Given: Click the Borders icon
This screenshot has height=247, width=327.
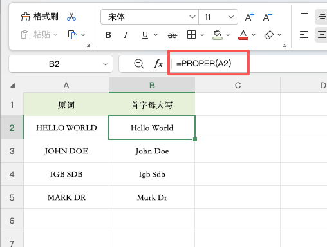Looking at the screenshot, I should [x=191, y=35].
